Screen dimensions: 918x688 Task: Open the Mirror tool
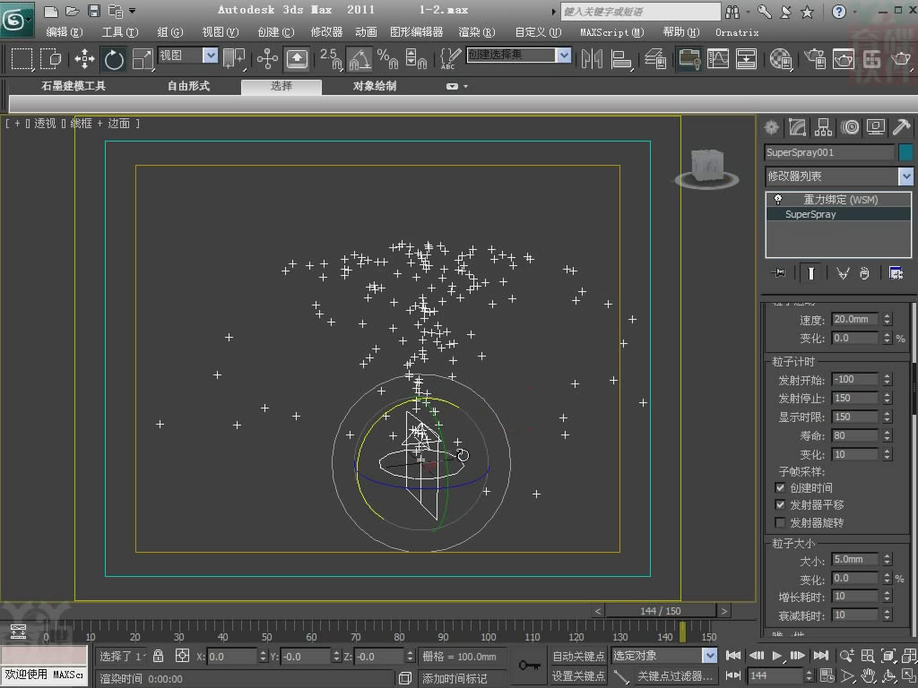[592, 58]
